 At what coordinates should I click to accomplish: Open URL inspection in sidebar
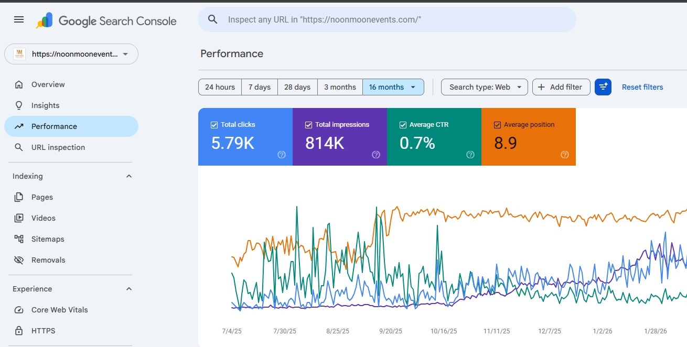71,147
